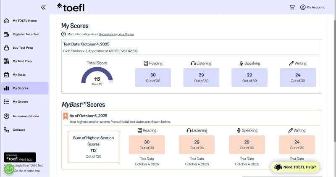Open Buy Test Prep shopping bag icon
Screen dimensions: 336x177
pyautogui.click(x=6, y=48)
